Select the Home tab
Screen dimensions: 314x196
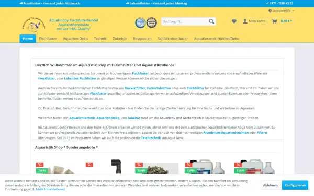pos(28,39)
